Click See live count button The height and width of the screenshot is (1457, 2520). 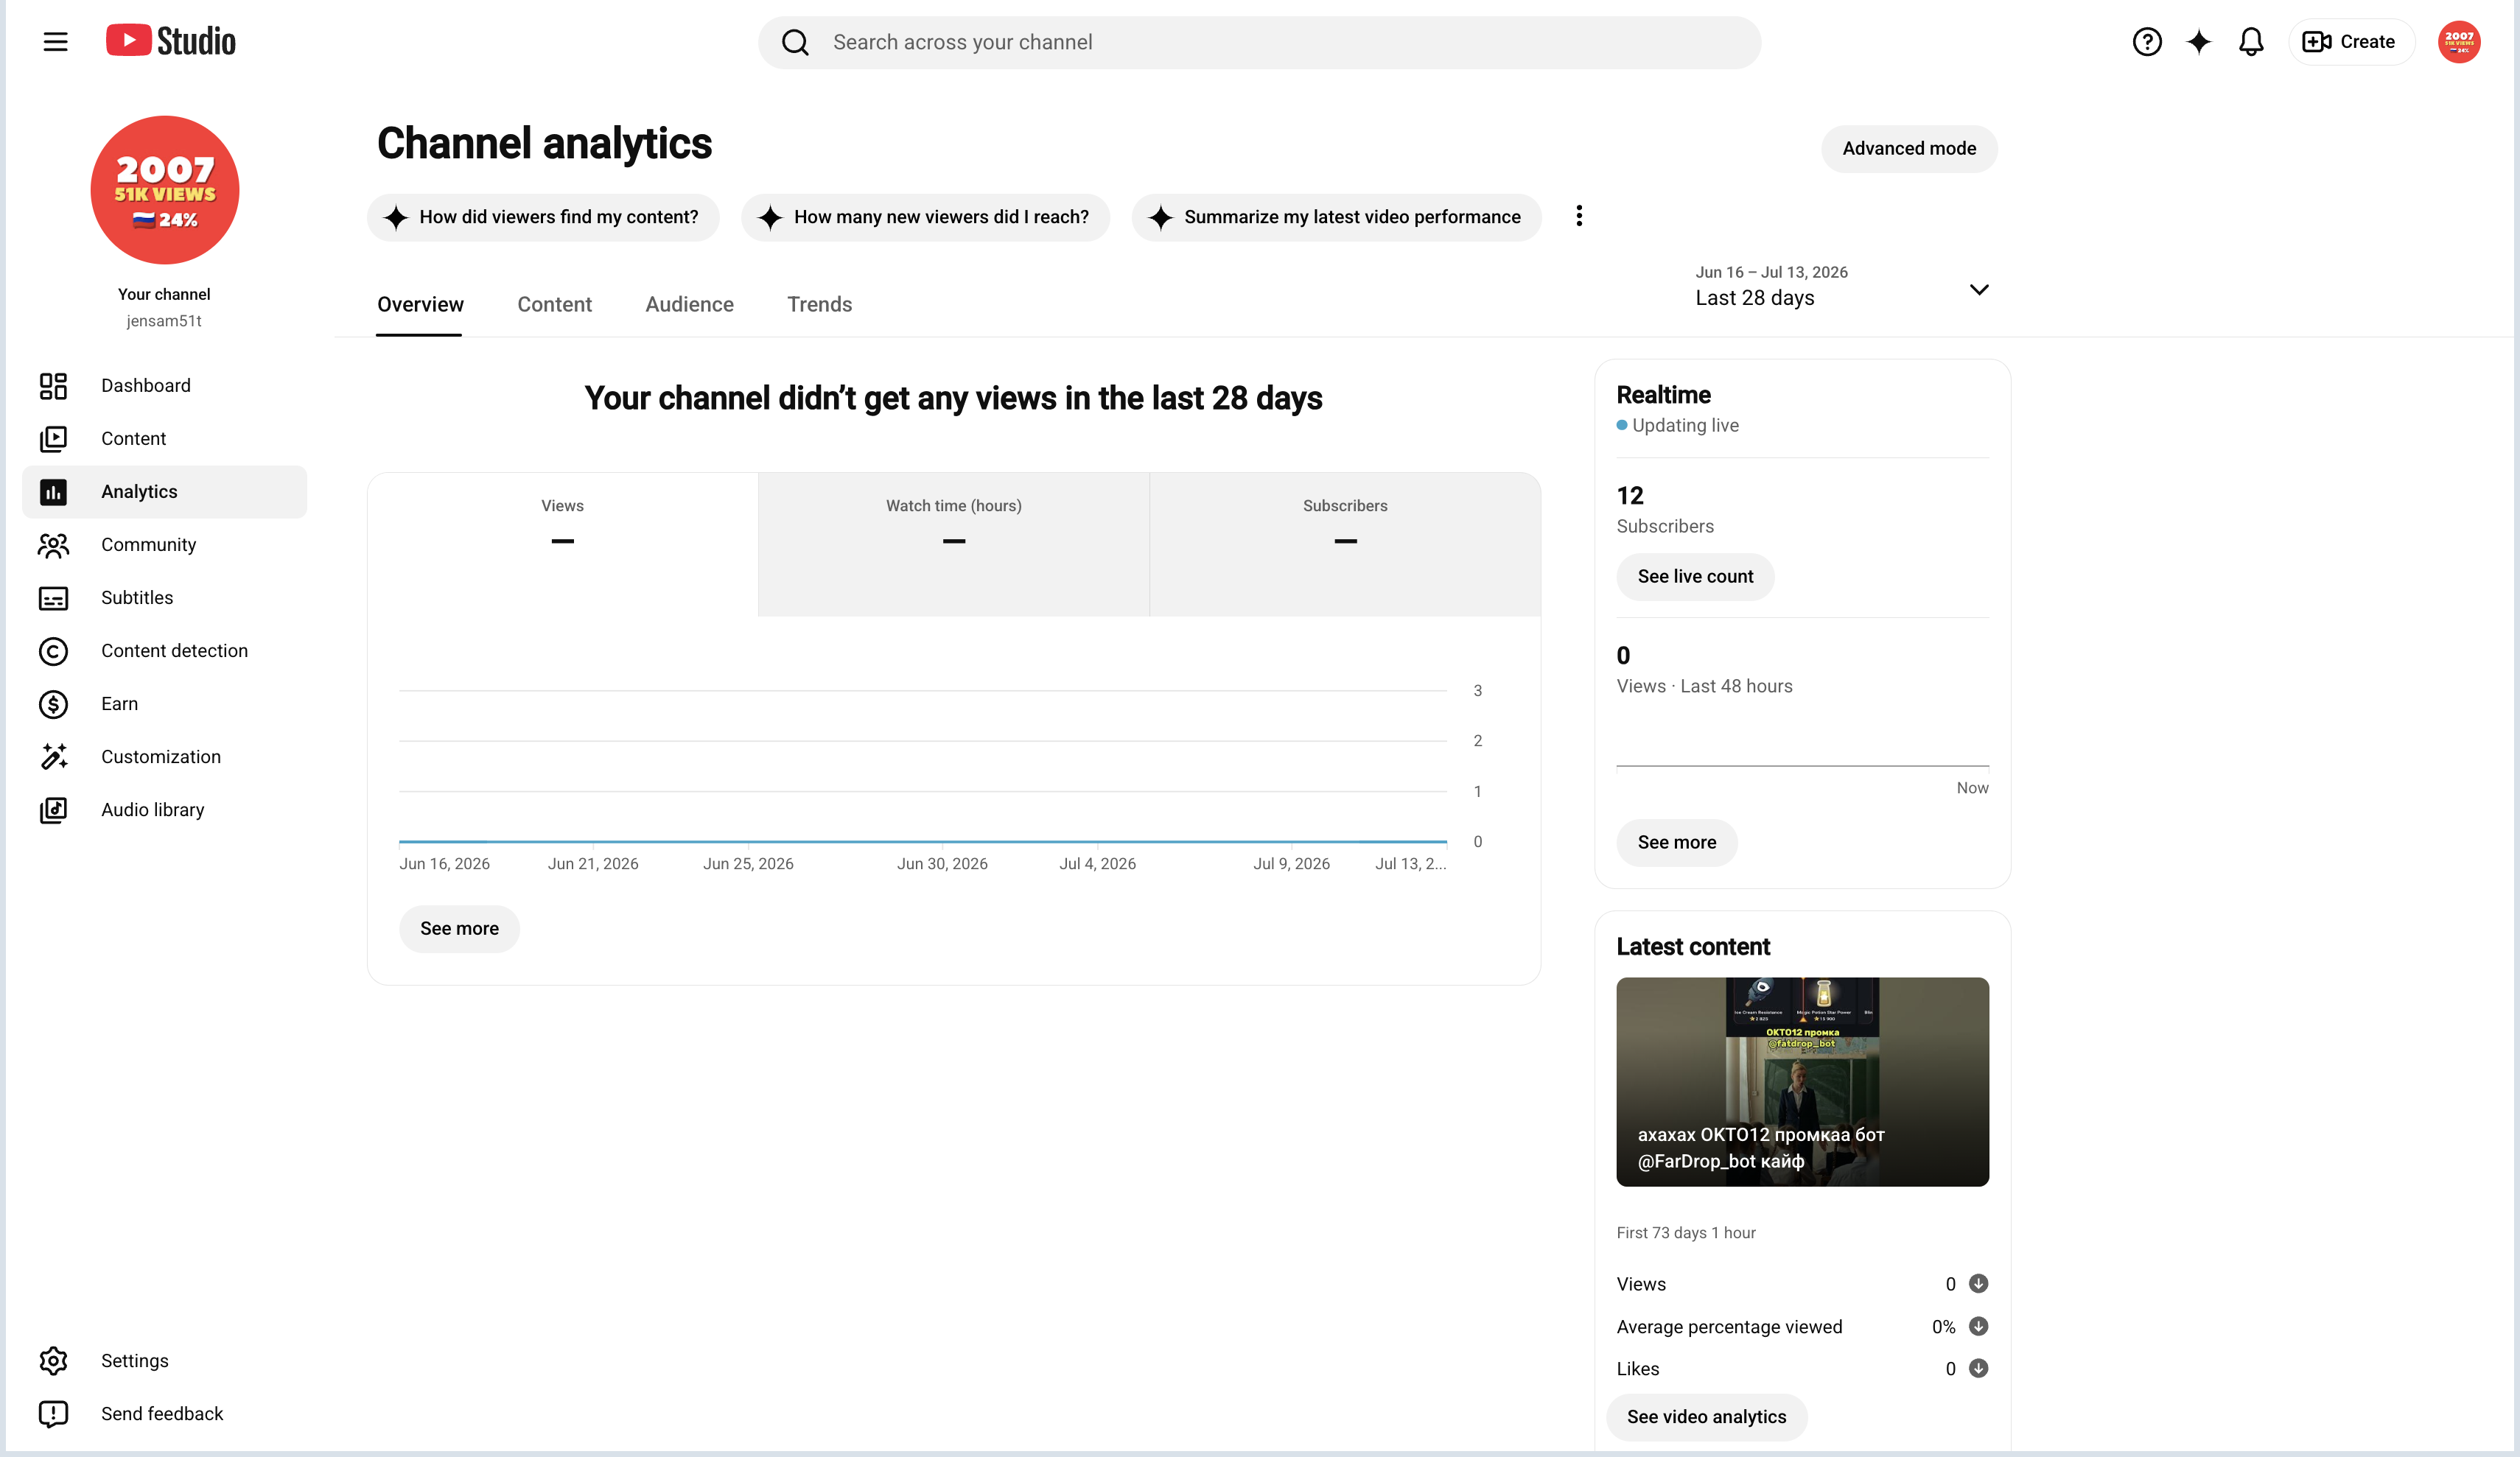pos(1695,577)
